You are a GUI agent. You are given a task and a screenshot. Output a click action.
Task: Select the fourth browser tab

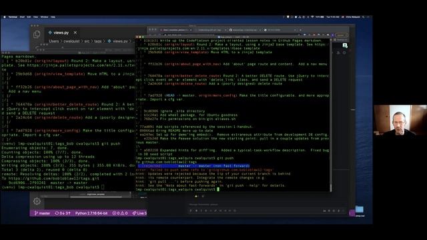point(279,30)
